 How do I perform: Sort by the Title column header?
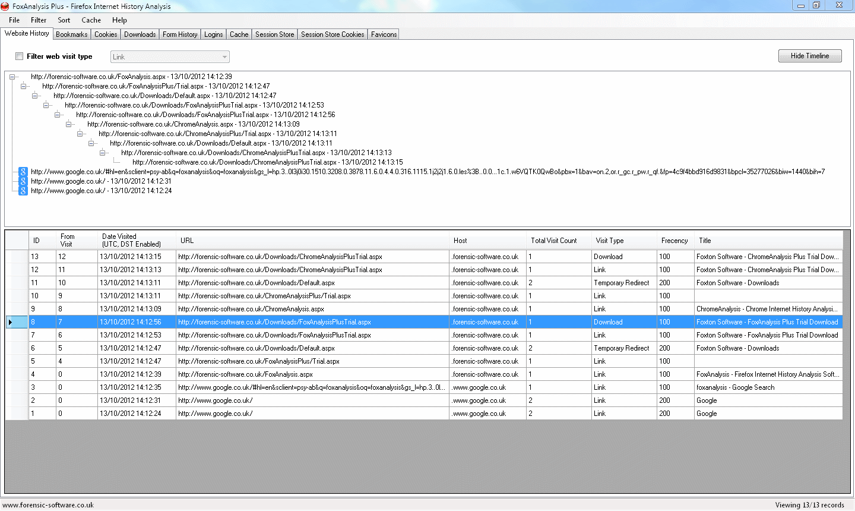(769, 241)
